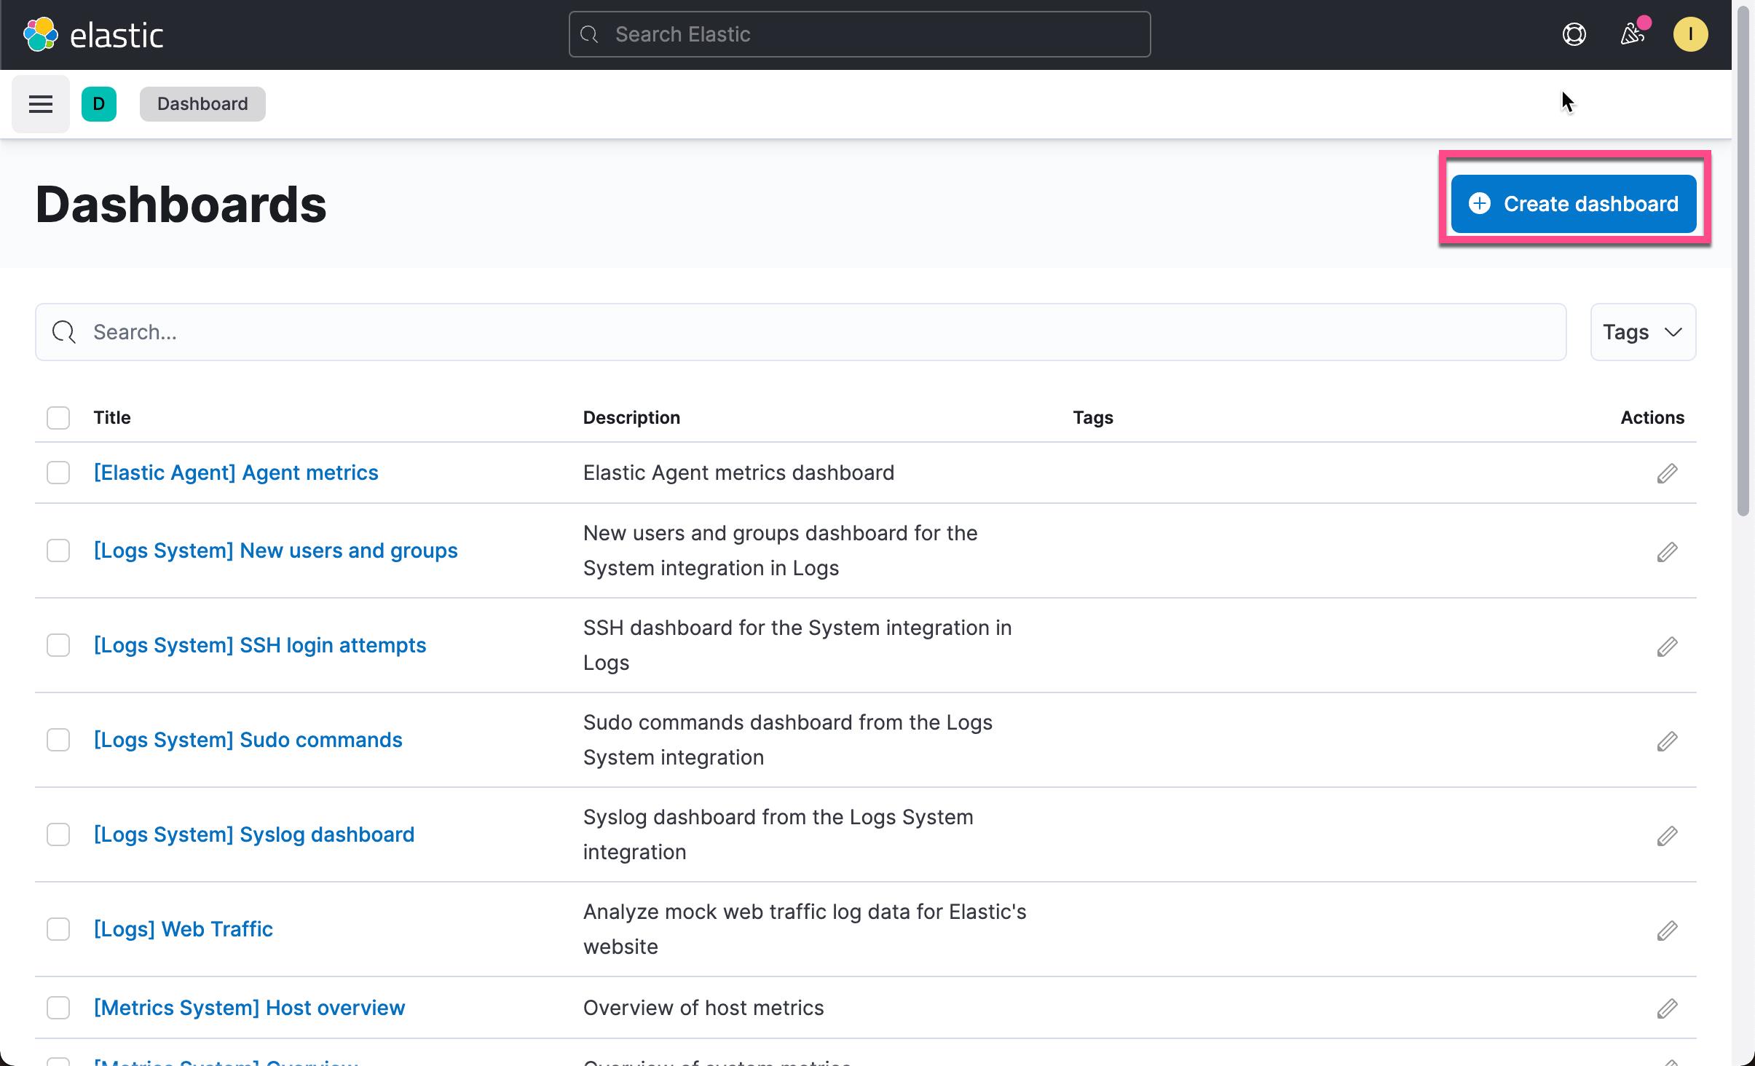
Task: Open [Elastic Agent] Agent metrics dashboard
Action: click(236, 473)
